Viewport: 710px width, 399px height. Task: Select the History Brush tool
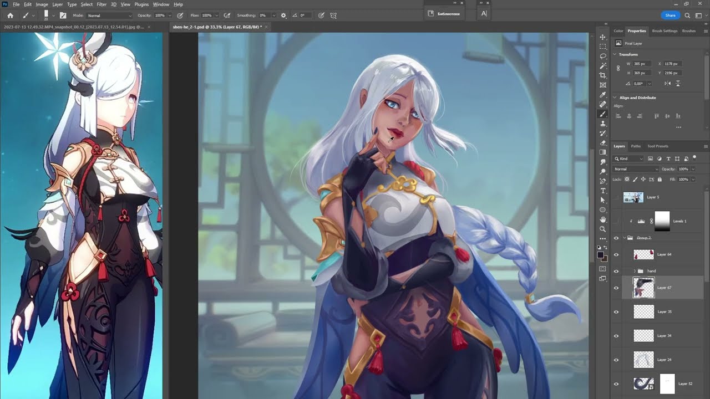(x=603, y=134)
